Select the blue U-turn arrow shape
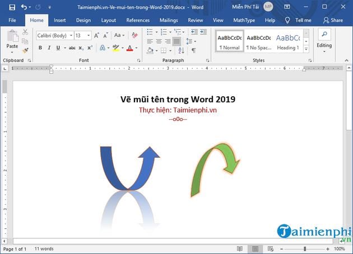Screen dimensions: 353x254 coord(129,168)
